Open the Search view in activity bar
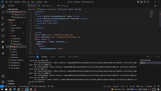 pos(3,12)
